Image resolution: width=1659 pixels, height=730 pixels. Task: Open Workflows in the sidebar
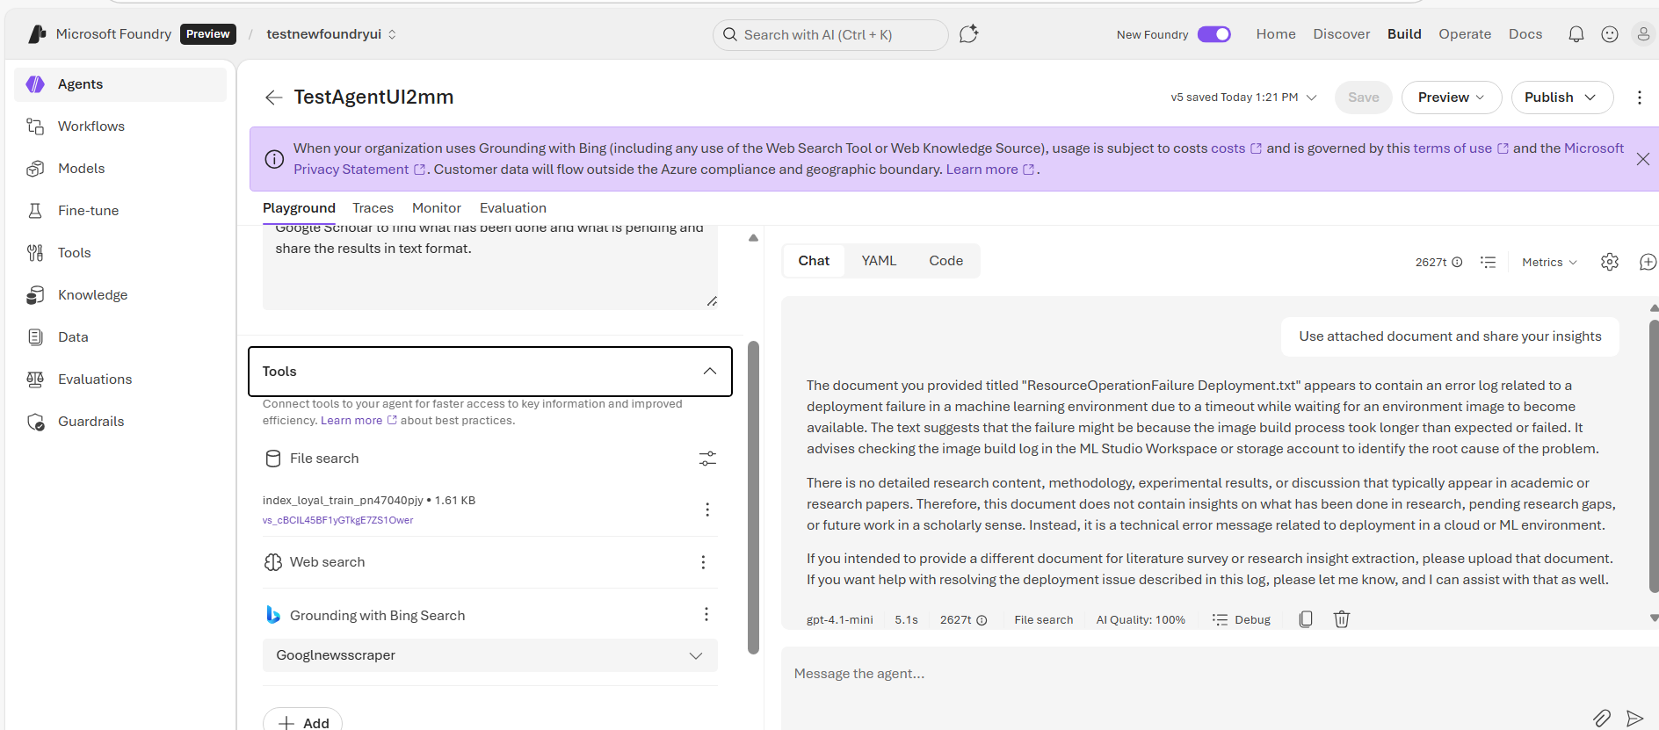point(120,126)
